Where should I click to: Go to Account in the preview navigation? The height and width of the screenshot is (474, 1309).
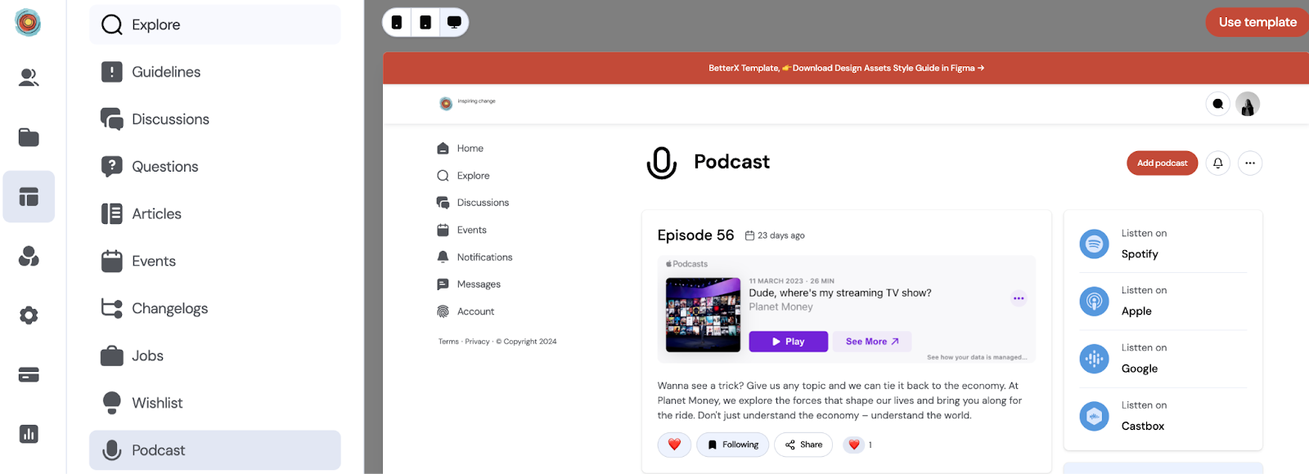(466, 311)
